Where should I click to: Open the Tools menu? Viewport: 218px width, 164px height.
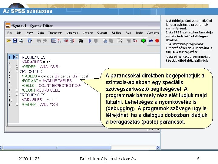139,32
